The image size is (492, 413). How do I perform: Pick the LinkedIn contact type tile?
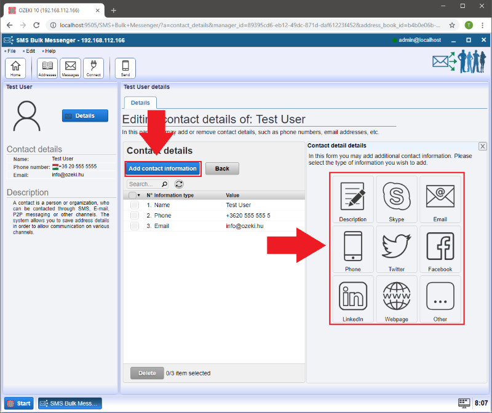[x=353, y=299]
